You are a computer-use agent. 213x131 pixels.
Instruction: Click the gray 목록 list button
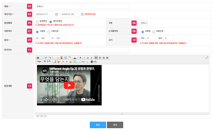(115, 125)
